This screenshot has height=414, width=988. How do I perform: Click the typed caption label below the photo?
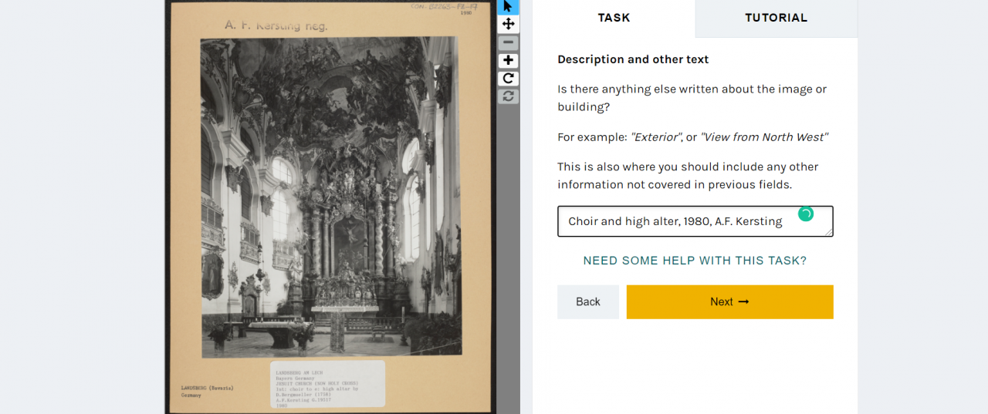(327, 384)
